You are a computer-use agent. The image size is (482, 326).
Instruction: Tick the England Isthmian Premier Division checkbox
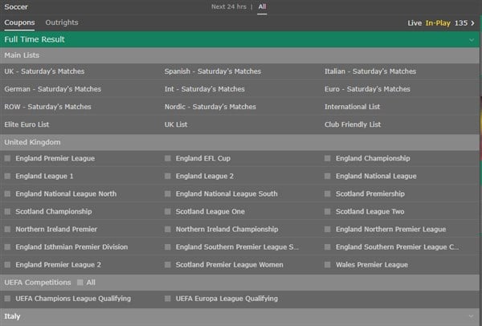(7, 247)
